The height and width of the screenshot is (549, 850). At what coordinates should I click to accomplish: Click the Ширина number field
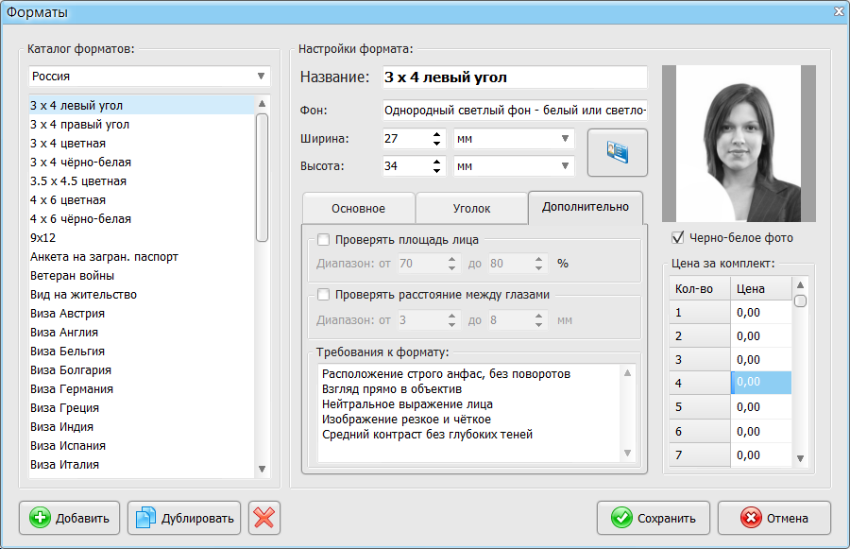406,139
